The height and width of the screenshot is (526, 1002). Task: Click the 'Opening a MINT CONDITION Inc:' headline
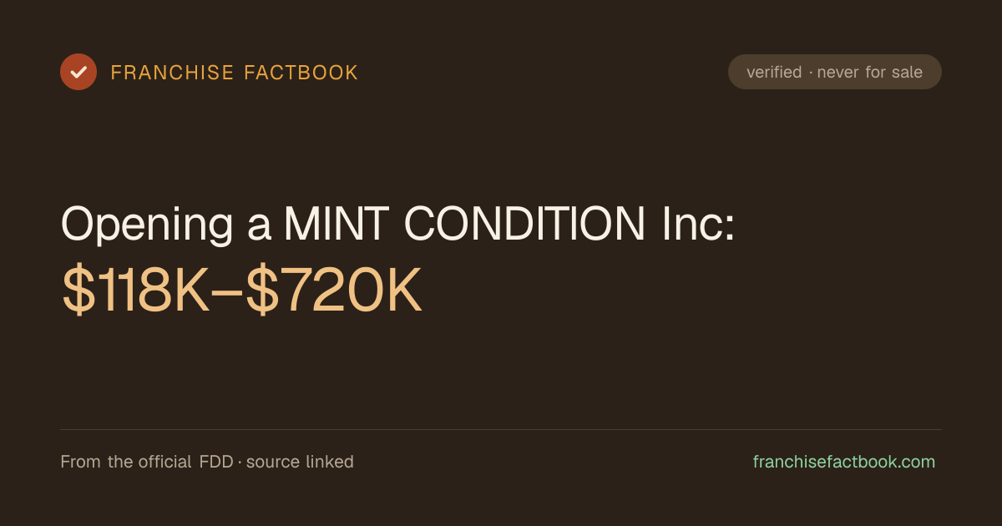398,225
